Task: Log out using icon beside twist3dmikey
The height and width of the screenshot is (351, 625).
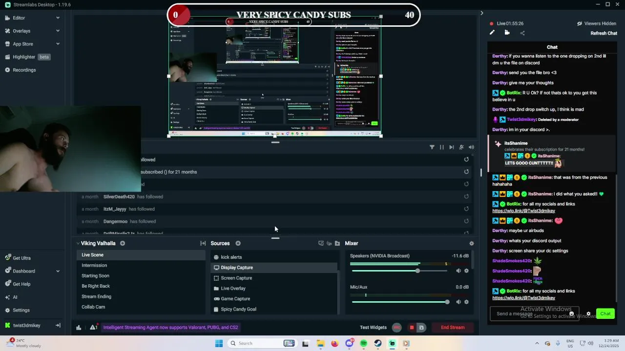Action: click(58, 326)
